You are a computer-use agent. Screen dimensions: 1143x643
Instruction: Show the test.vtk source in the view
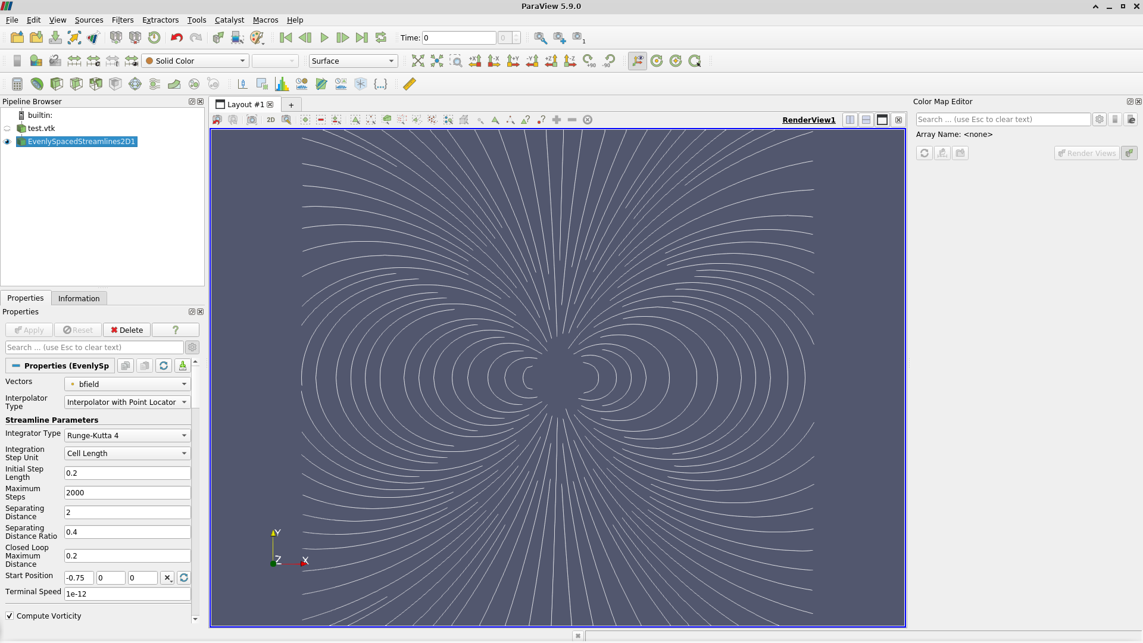pyautogui.click(x=7, y=129)
